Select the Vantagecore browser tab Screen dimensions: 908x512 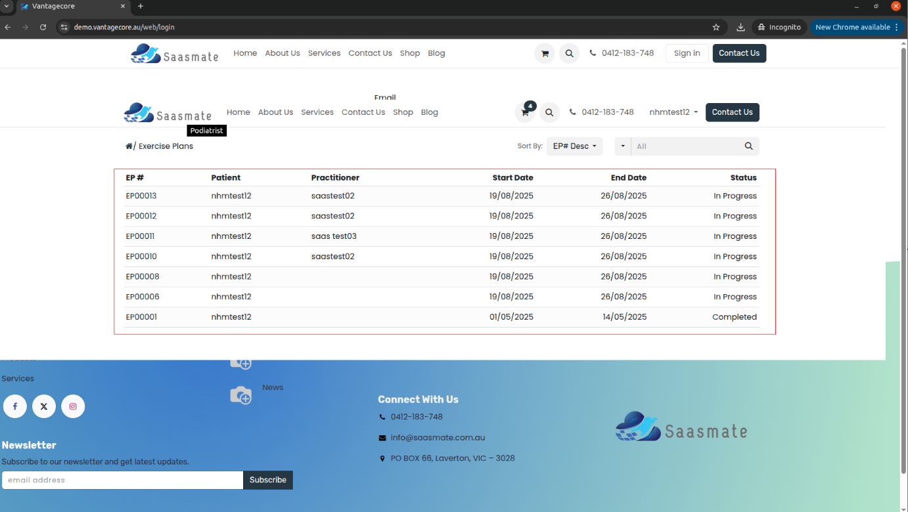(x=66, y=7)
